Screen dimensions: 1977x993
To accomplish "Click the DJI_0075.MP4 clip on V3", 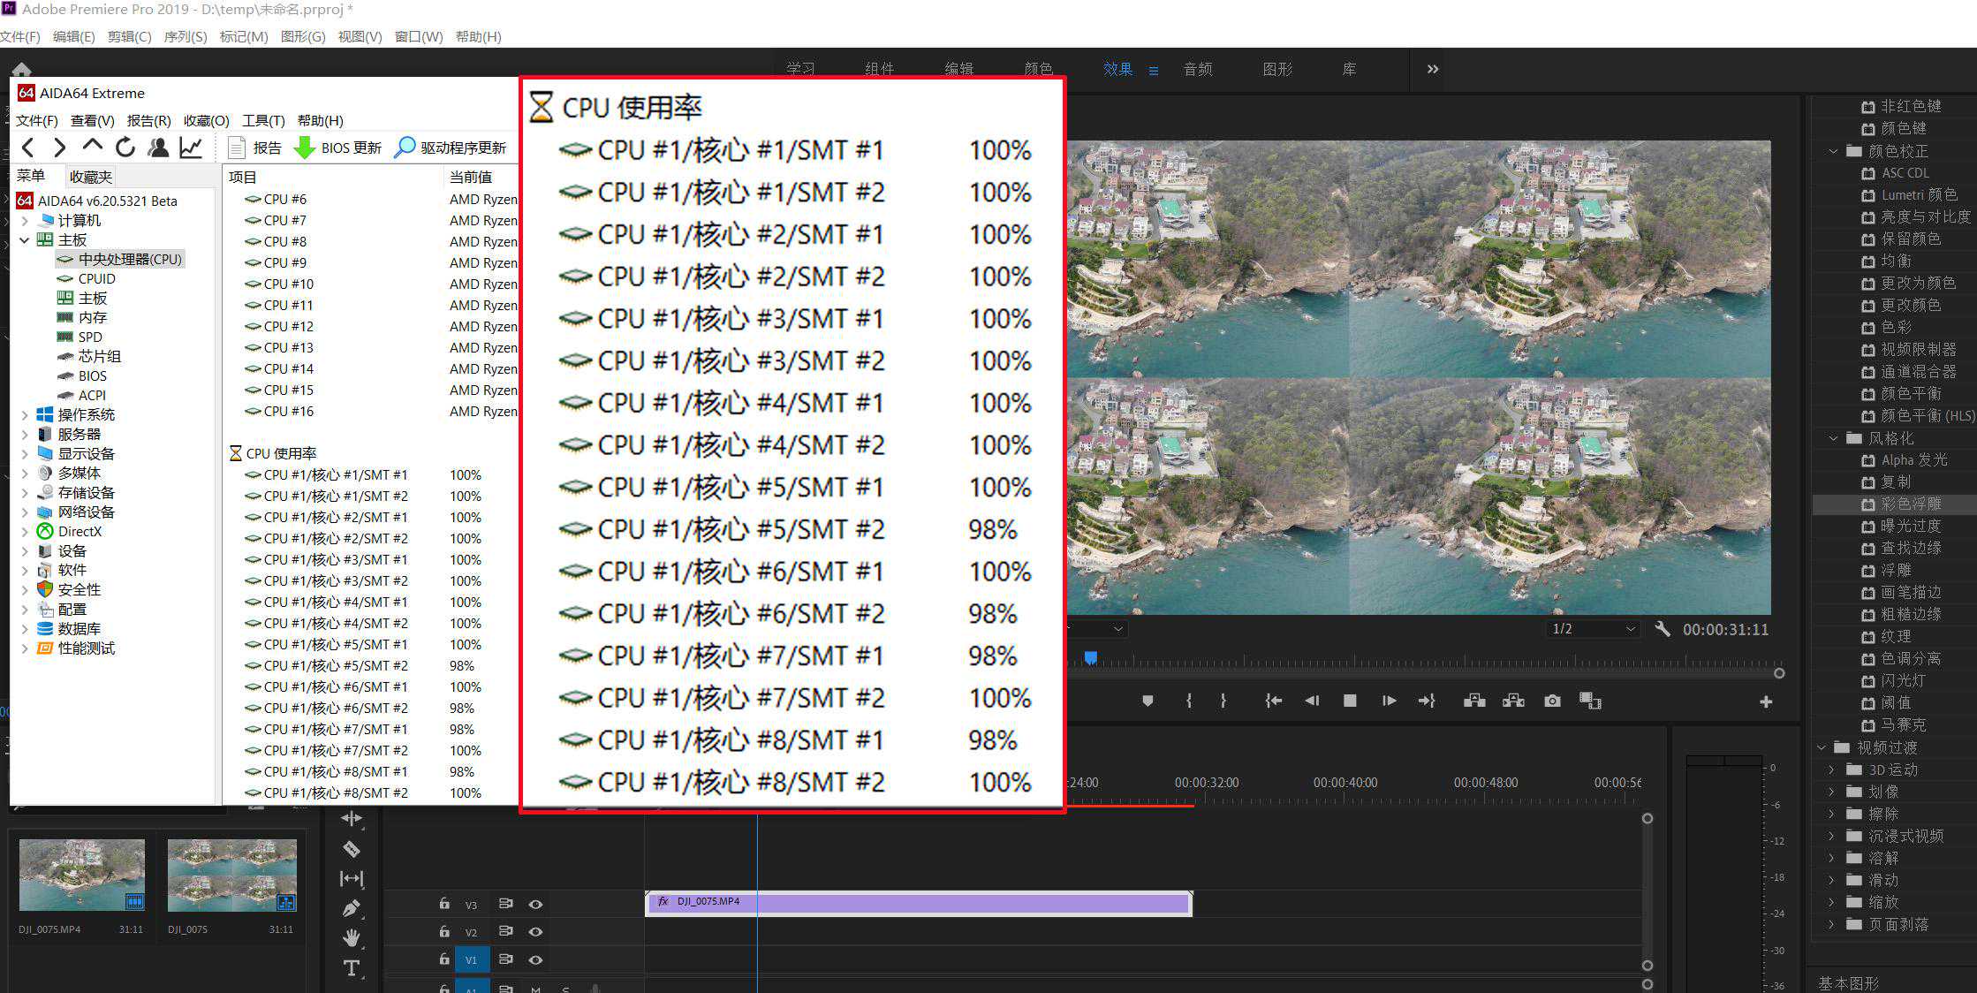I will click(919, 903).
